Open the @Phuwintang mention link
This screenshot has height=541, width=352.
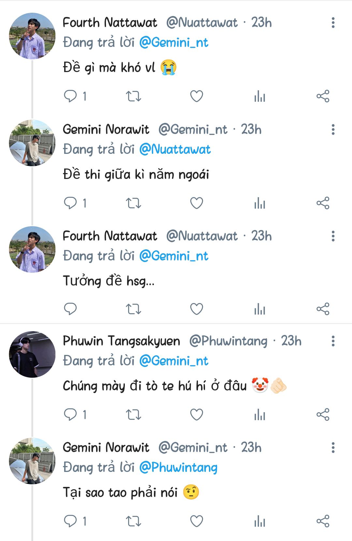coord(178,468)
